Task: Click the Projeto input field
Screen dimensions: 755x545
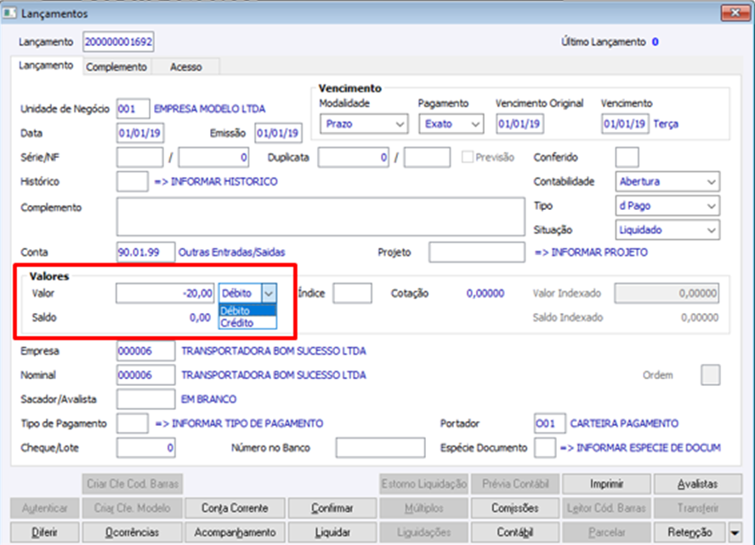Action: point(477,253)
